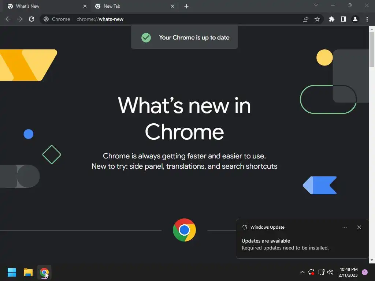
Task: Show hidden system tray icons
Action: 302,272
